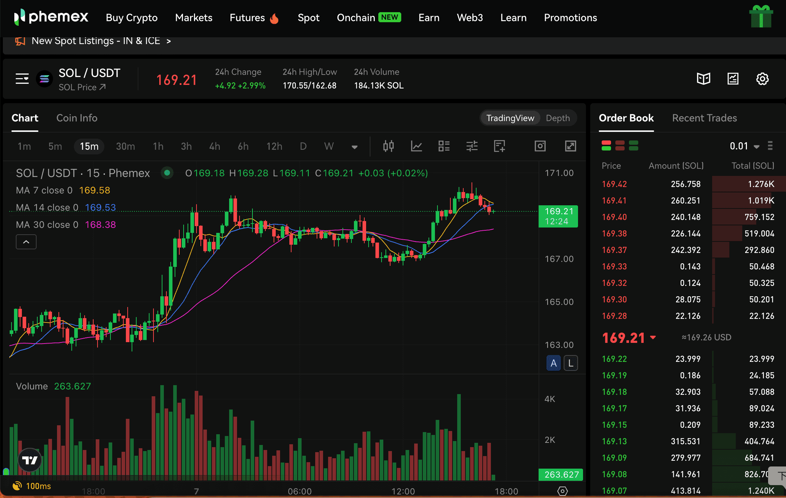Click the MA 14 close indicator label
The width and height of the screenshot is (786, 498).
66,207
